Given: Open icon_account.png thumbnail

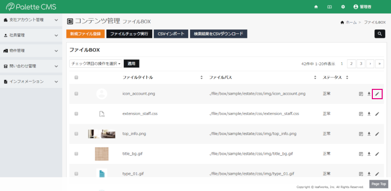Looking at the screenshot, I should (x=102, y=94).
